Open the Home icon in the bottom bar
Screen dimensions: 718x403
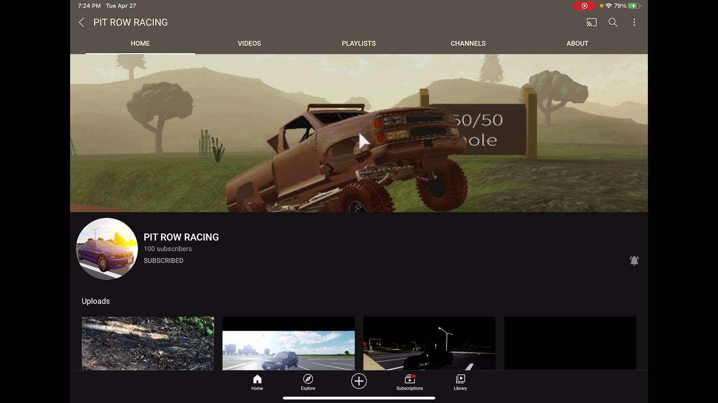(x=257, y=382)
